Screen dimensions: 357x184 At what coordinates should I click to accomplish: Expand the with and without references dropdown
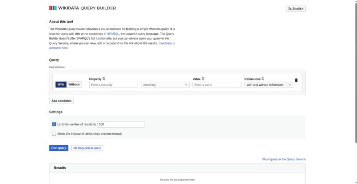[269, 85]
